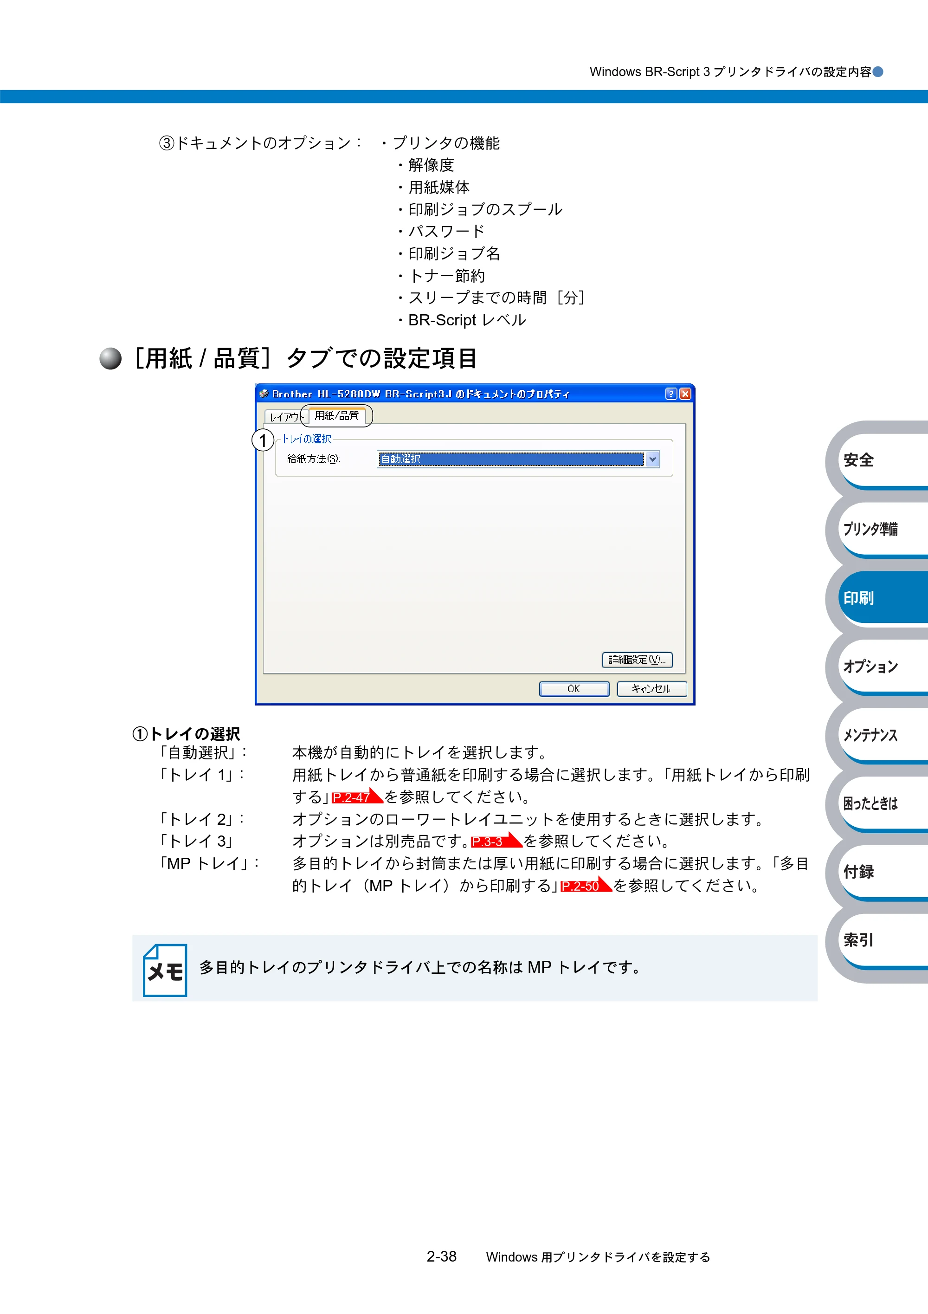Click the page number 2-38
This screenshot has width=928, height=1314.
[x=441, y=1257]
